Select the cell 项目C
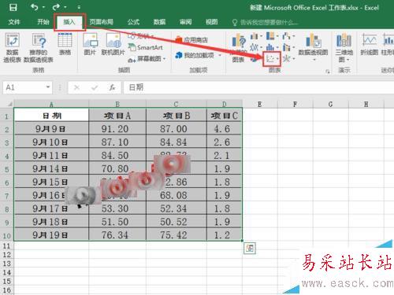The image size is (394, 295). click(224, 116)
